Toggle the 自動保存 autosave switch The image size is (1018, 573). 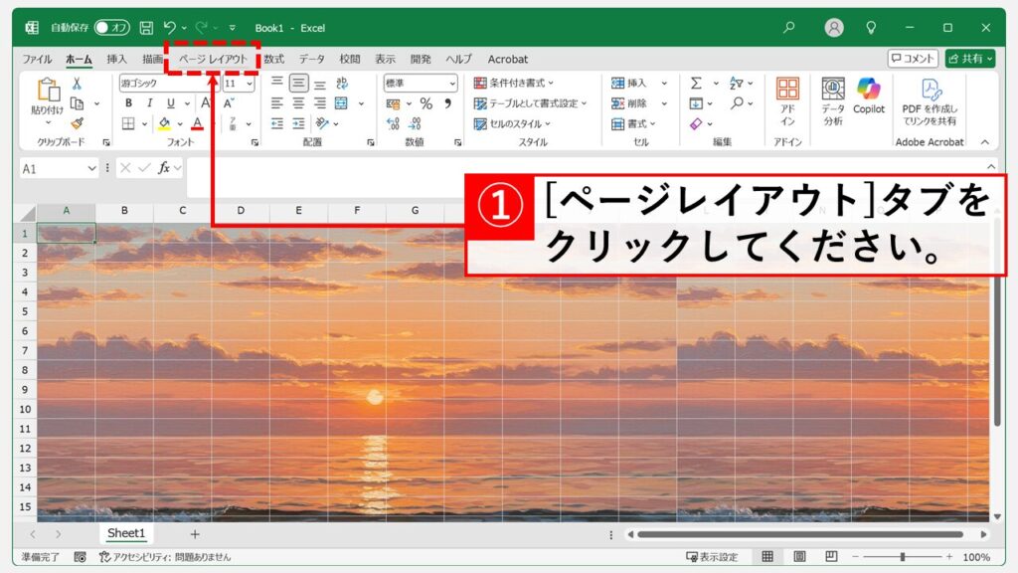click(x=112, y=28)
